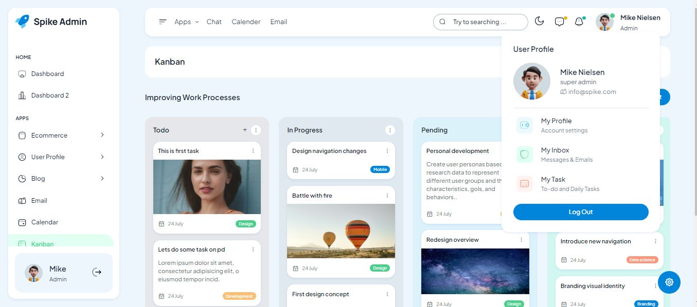Viewport: 697px width, 307px height.
Task: Click the Blog pie chart icon
Action: (x=22, y=179)
